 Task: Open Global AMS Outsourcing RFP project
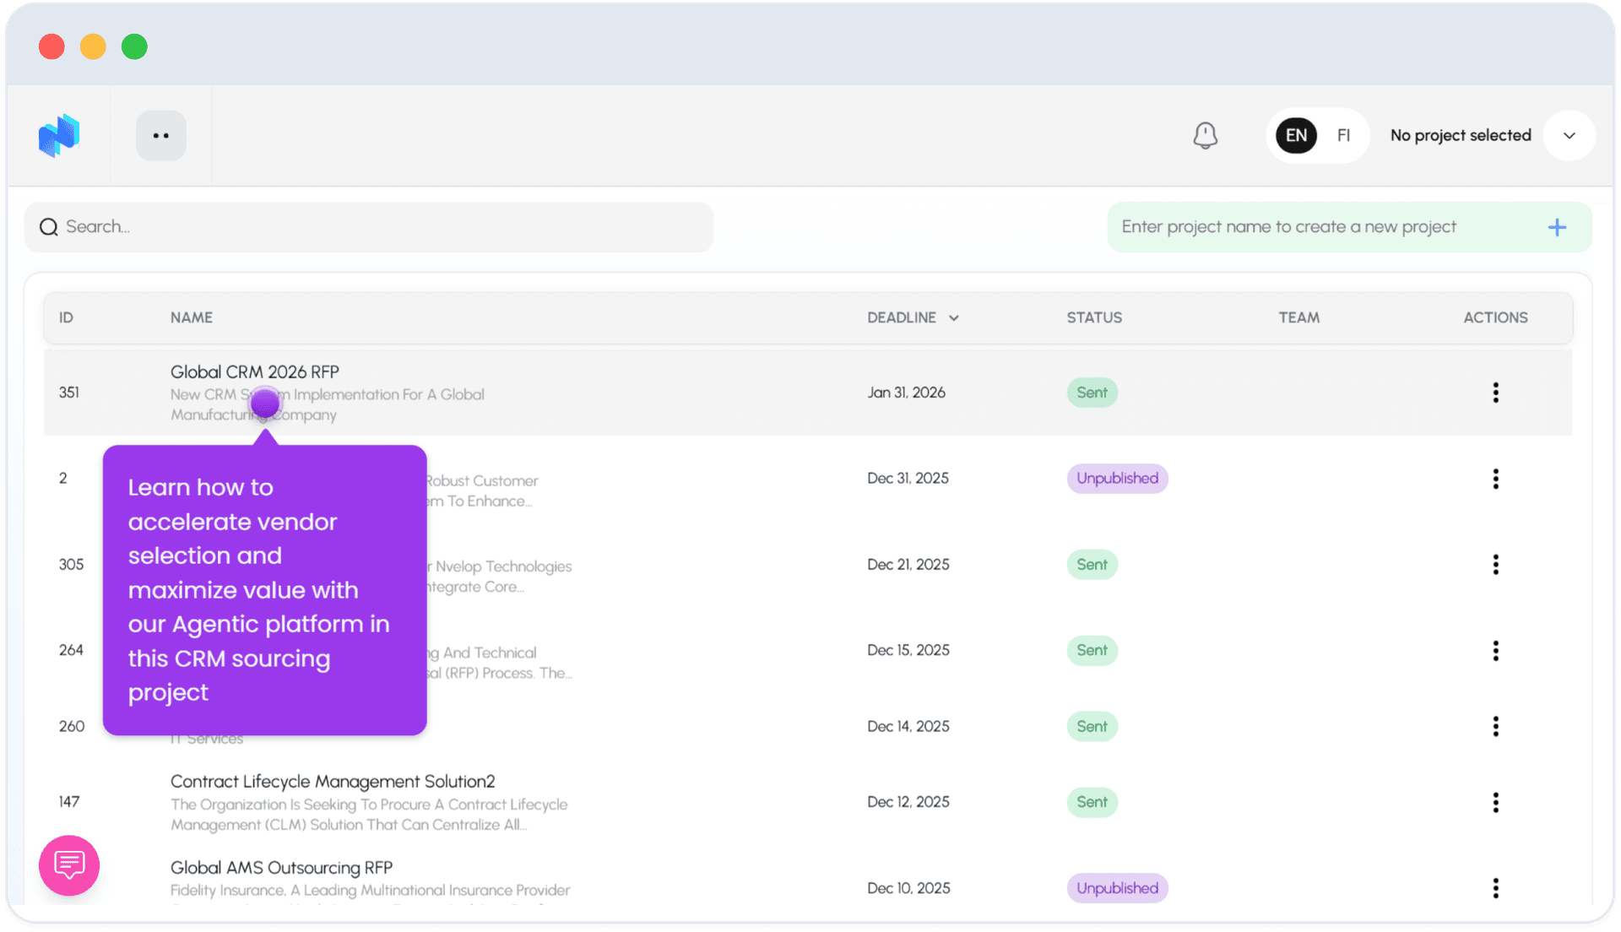[281, 868]
